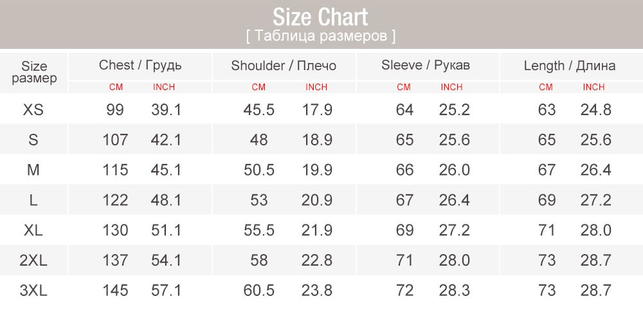This screenshot has height=321, width=643.
Task: Select the Sleeve / Рукав column header
Action: [426, 65]
